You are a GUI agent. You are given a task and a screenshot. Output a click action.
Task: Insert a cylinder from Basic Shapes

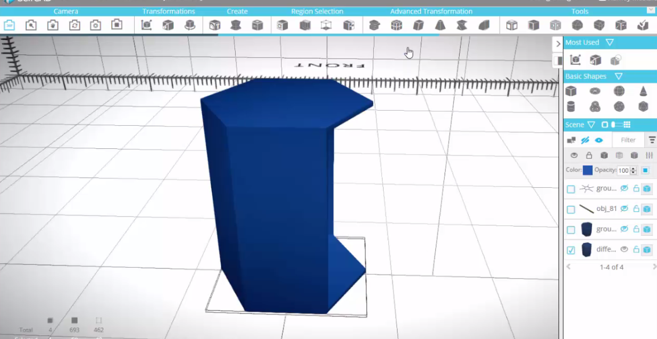(571, 106)
